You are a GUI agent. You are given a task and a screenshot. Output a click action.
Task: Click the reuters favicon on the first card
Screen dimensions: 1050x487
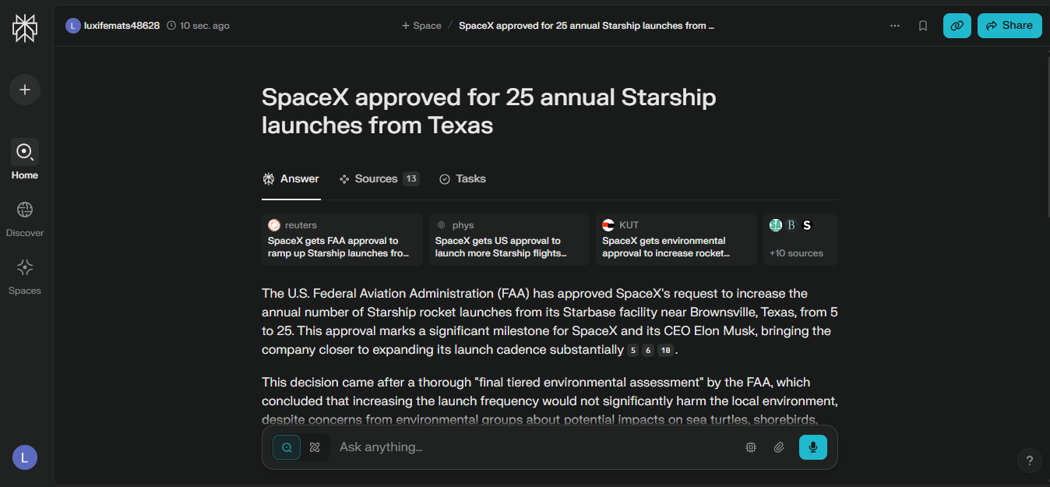(x=274, y=225)
